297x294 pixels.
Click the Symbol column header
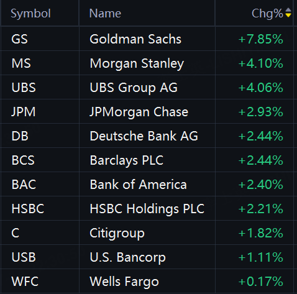coord(30,14)
